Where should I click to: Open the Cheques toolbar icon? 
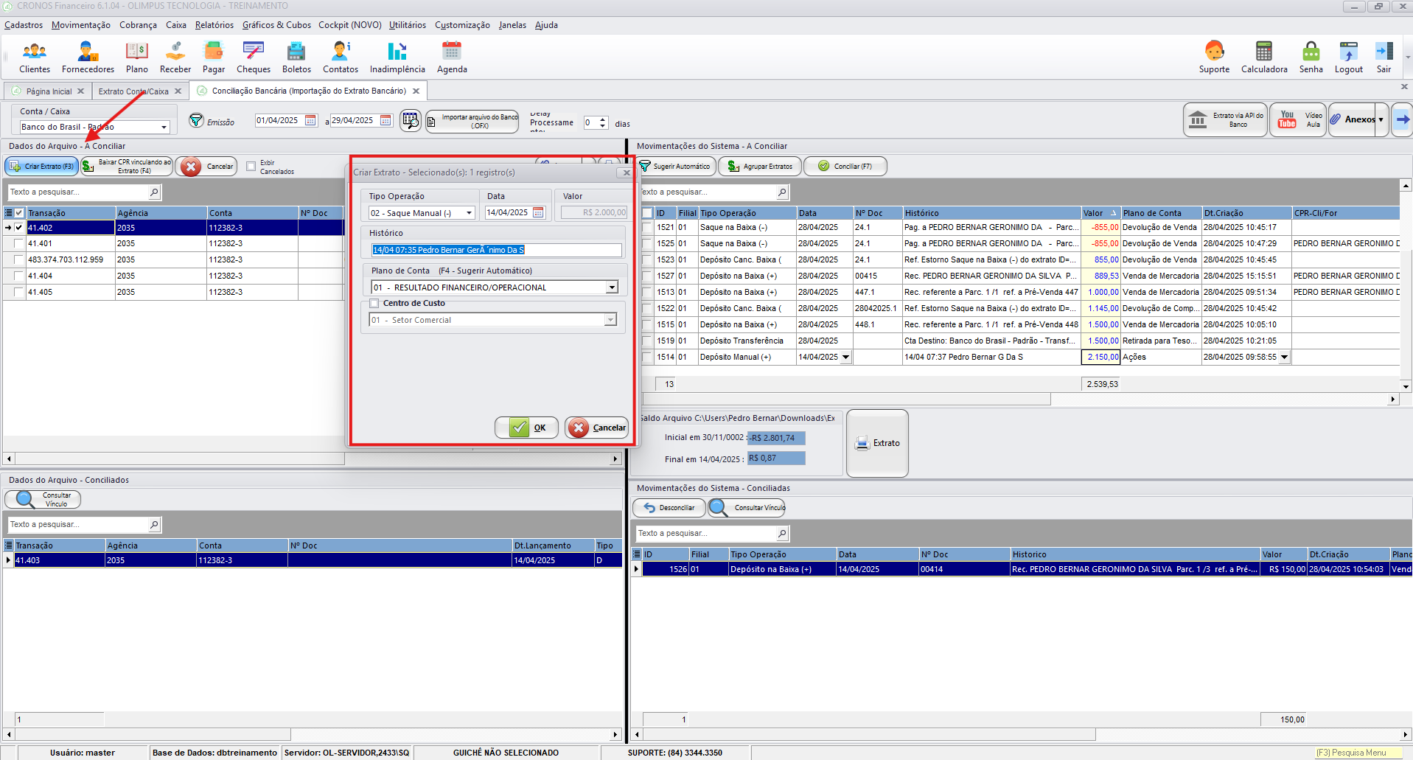tap(254, 52)
